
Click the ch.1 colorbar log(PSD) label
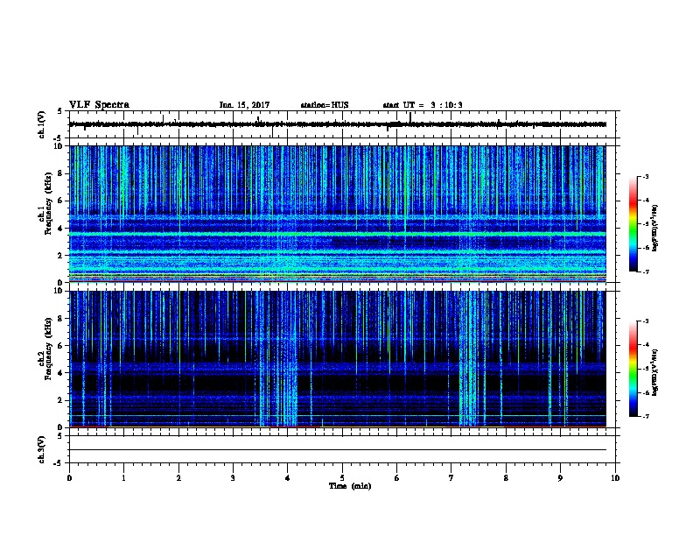(x=654, y=229)
